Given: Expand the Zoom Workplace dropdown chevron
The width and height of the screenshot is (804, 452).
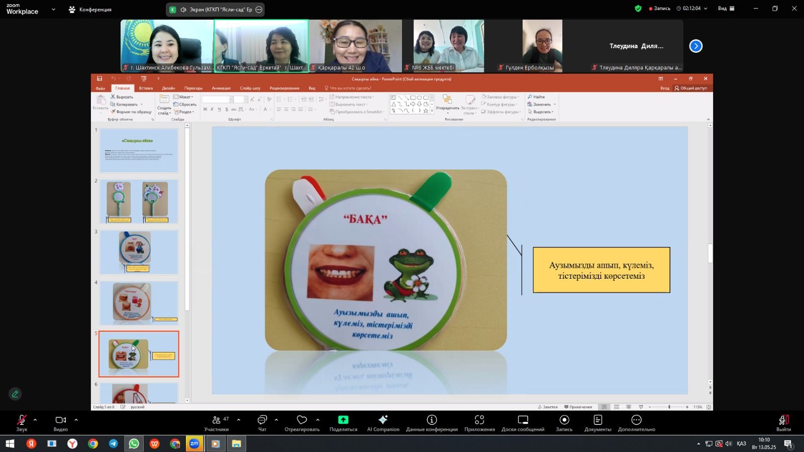Looking at the screenshot, I should (53, 9).
